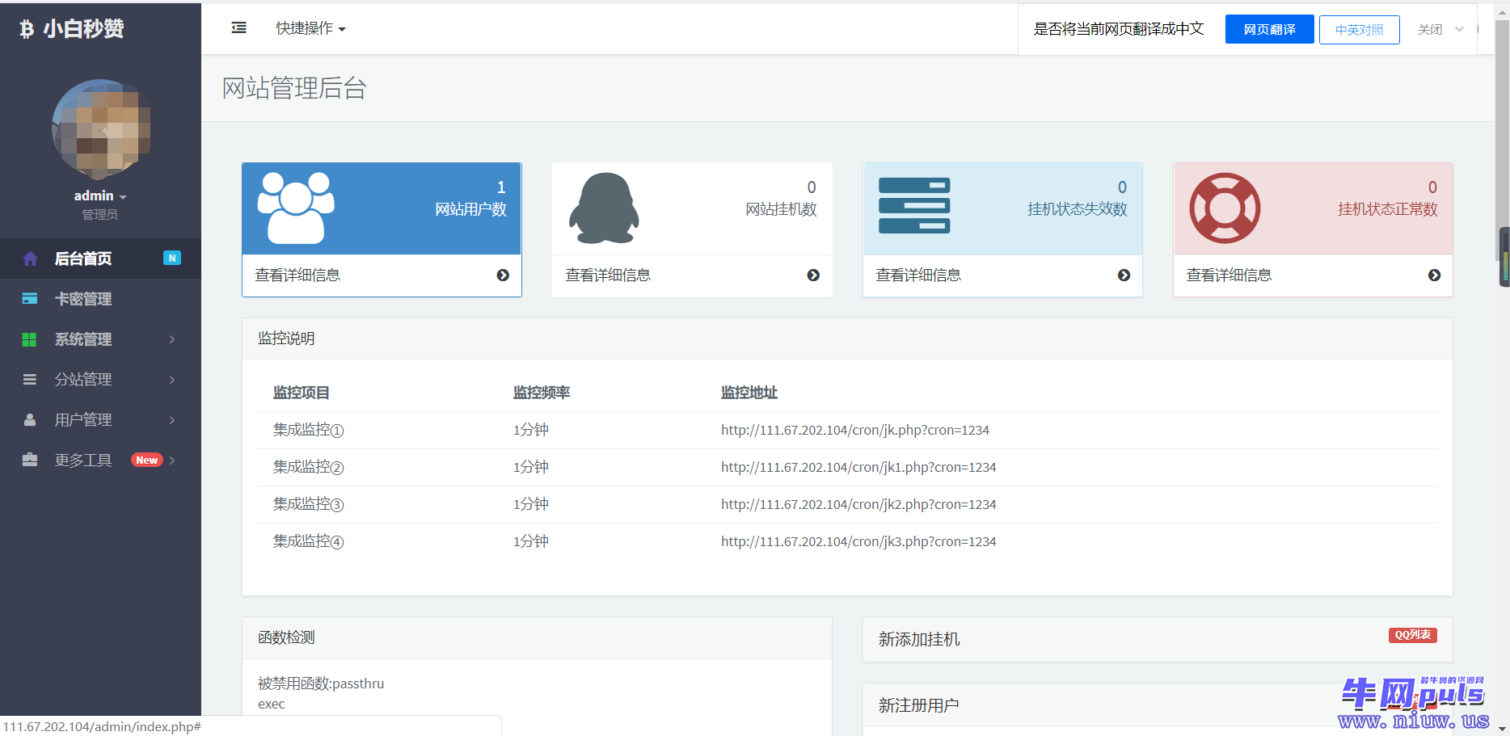
Task: Click the 小白秒赞 logo title
Action: [83, 29]
